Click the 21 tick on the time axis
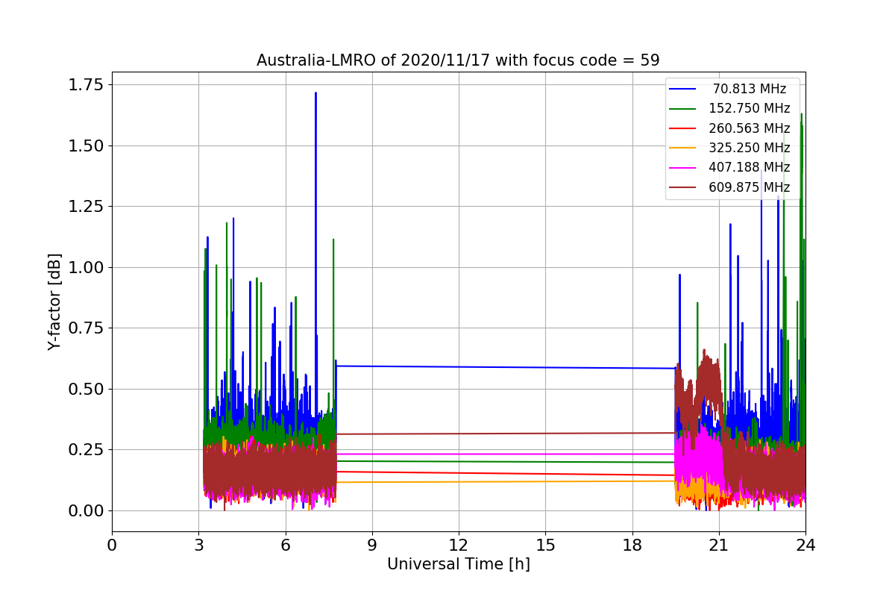 pyautogui.click(x=719, y=546)
